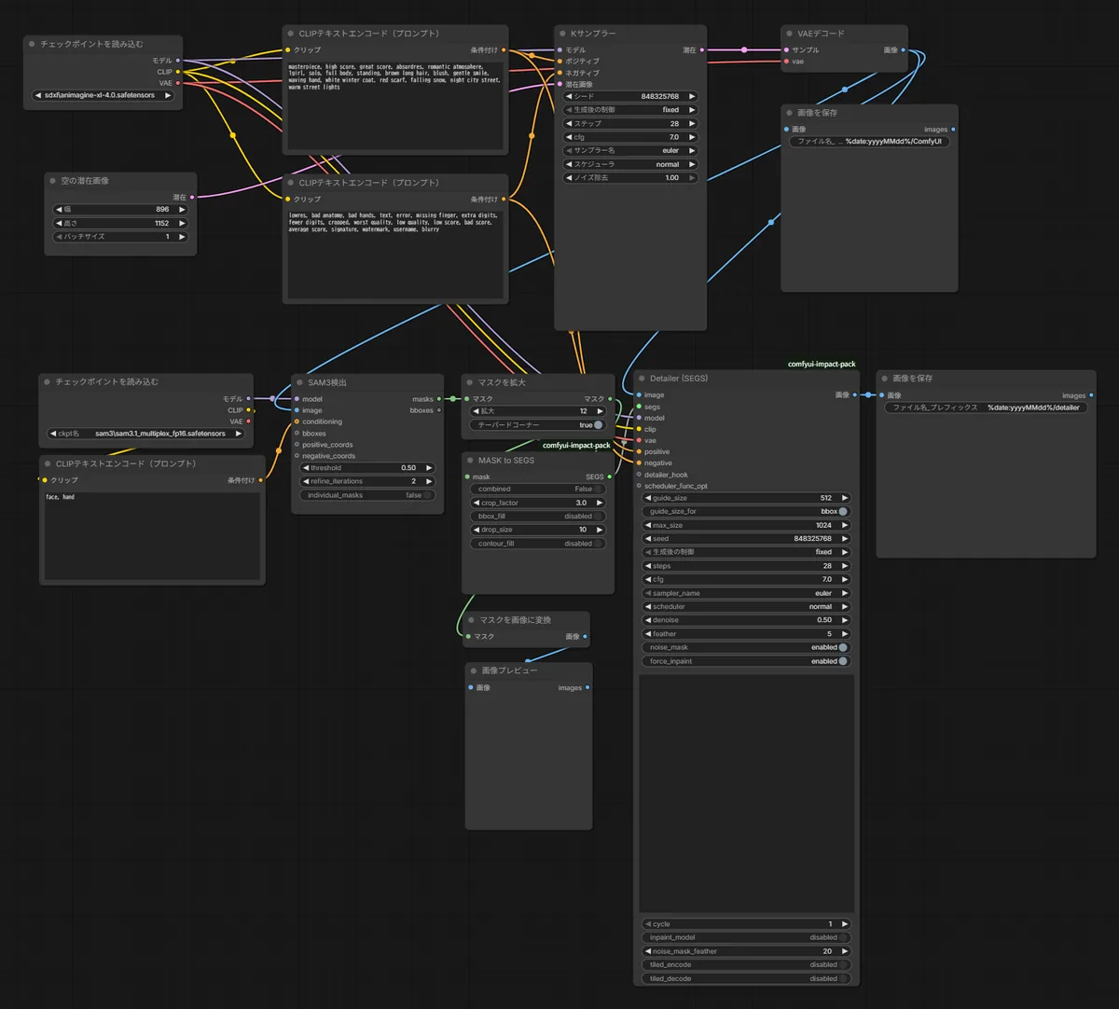
Task: Enable inpaint_model in Detailer node
Action: pos(746,937)
